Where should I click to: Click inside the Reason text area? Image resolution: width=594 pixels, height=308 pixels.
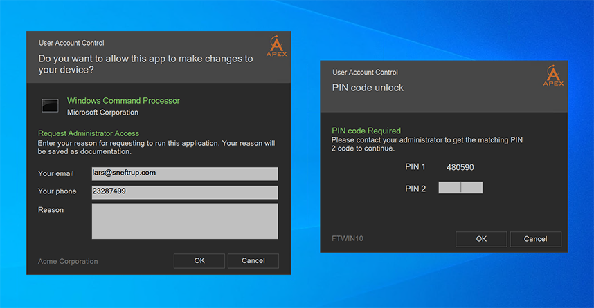(x=185, y=221)
